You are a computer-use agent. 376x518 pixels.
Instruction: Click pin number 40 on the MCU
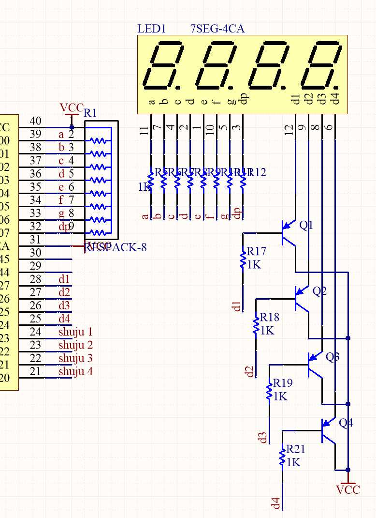point(35,121)
